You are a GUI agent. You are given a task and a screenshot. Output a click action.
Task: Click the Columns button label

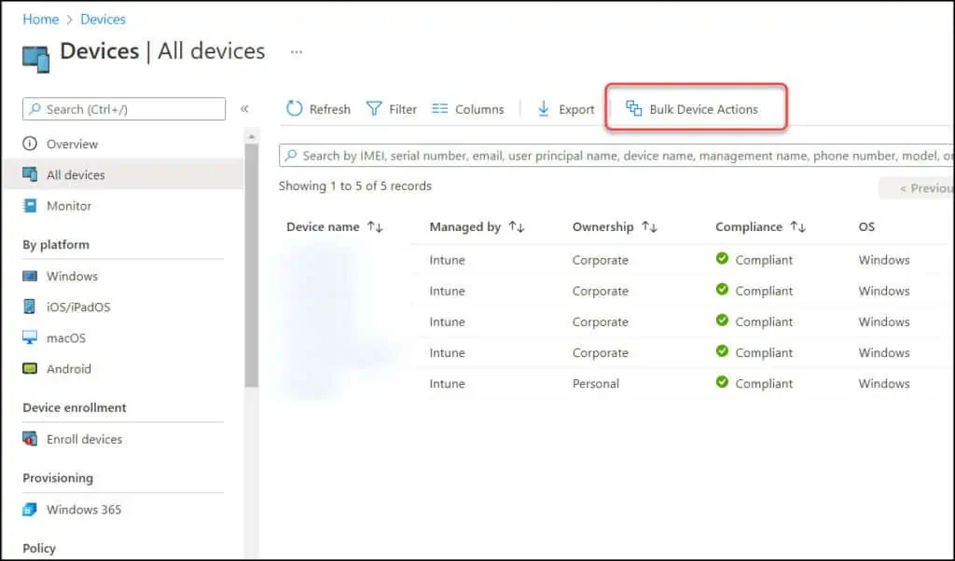click(479, 110)
